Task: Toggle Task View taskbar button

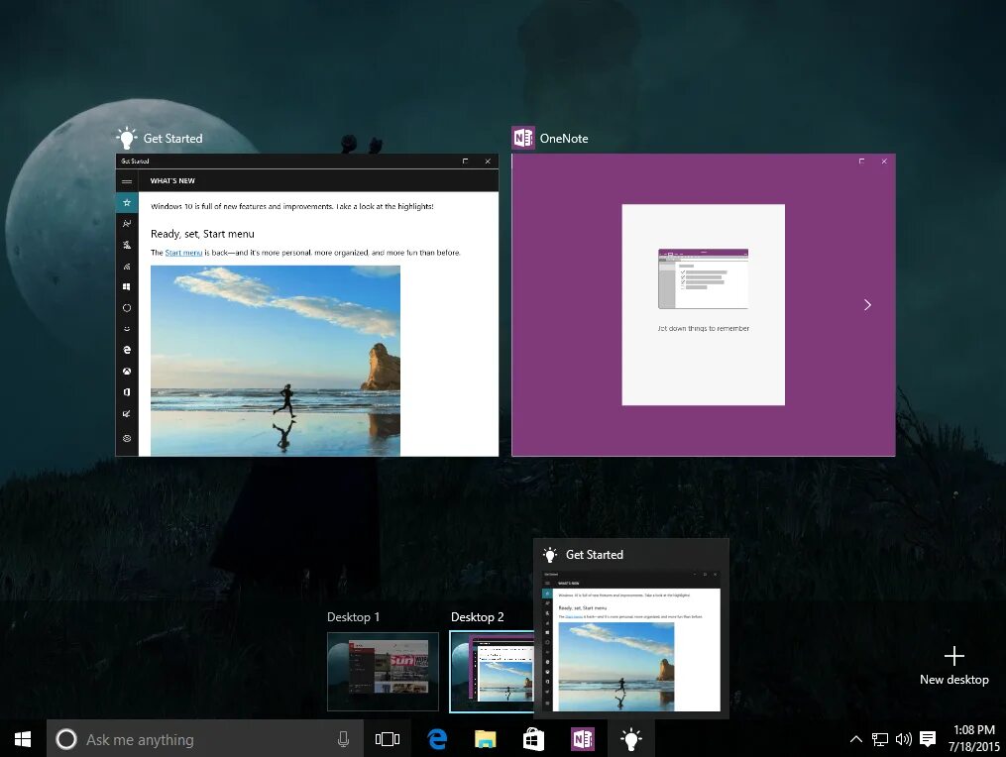Action: click(x=388, y=739)
